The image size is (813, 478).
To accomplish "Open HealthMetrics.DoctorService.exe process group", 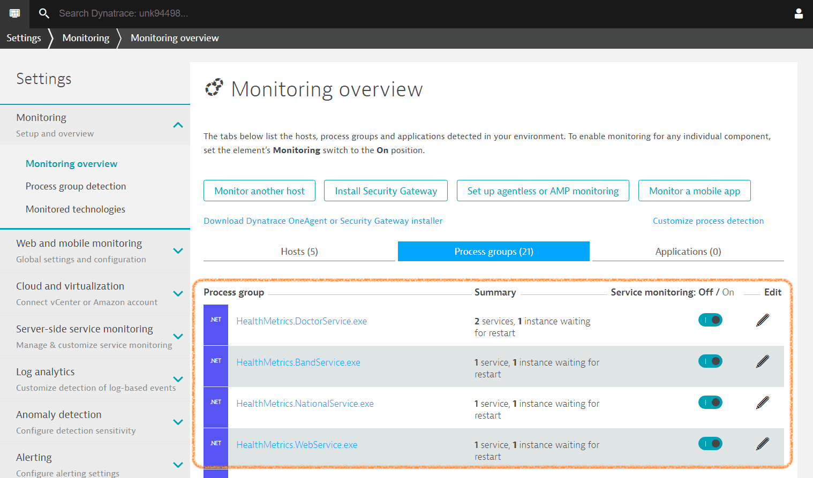I will [x=302, y=321].
